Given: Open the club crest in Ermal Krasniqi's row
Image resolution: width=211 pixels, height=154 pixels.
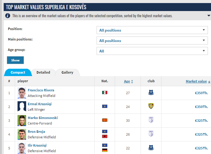Looking at the screenshot, I should coord(151,106).
